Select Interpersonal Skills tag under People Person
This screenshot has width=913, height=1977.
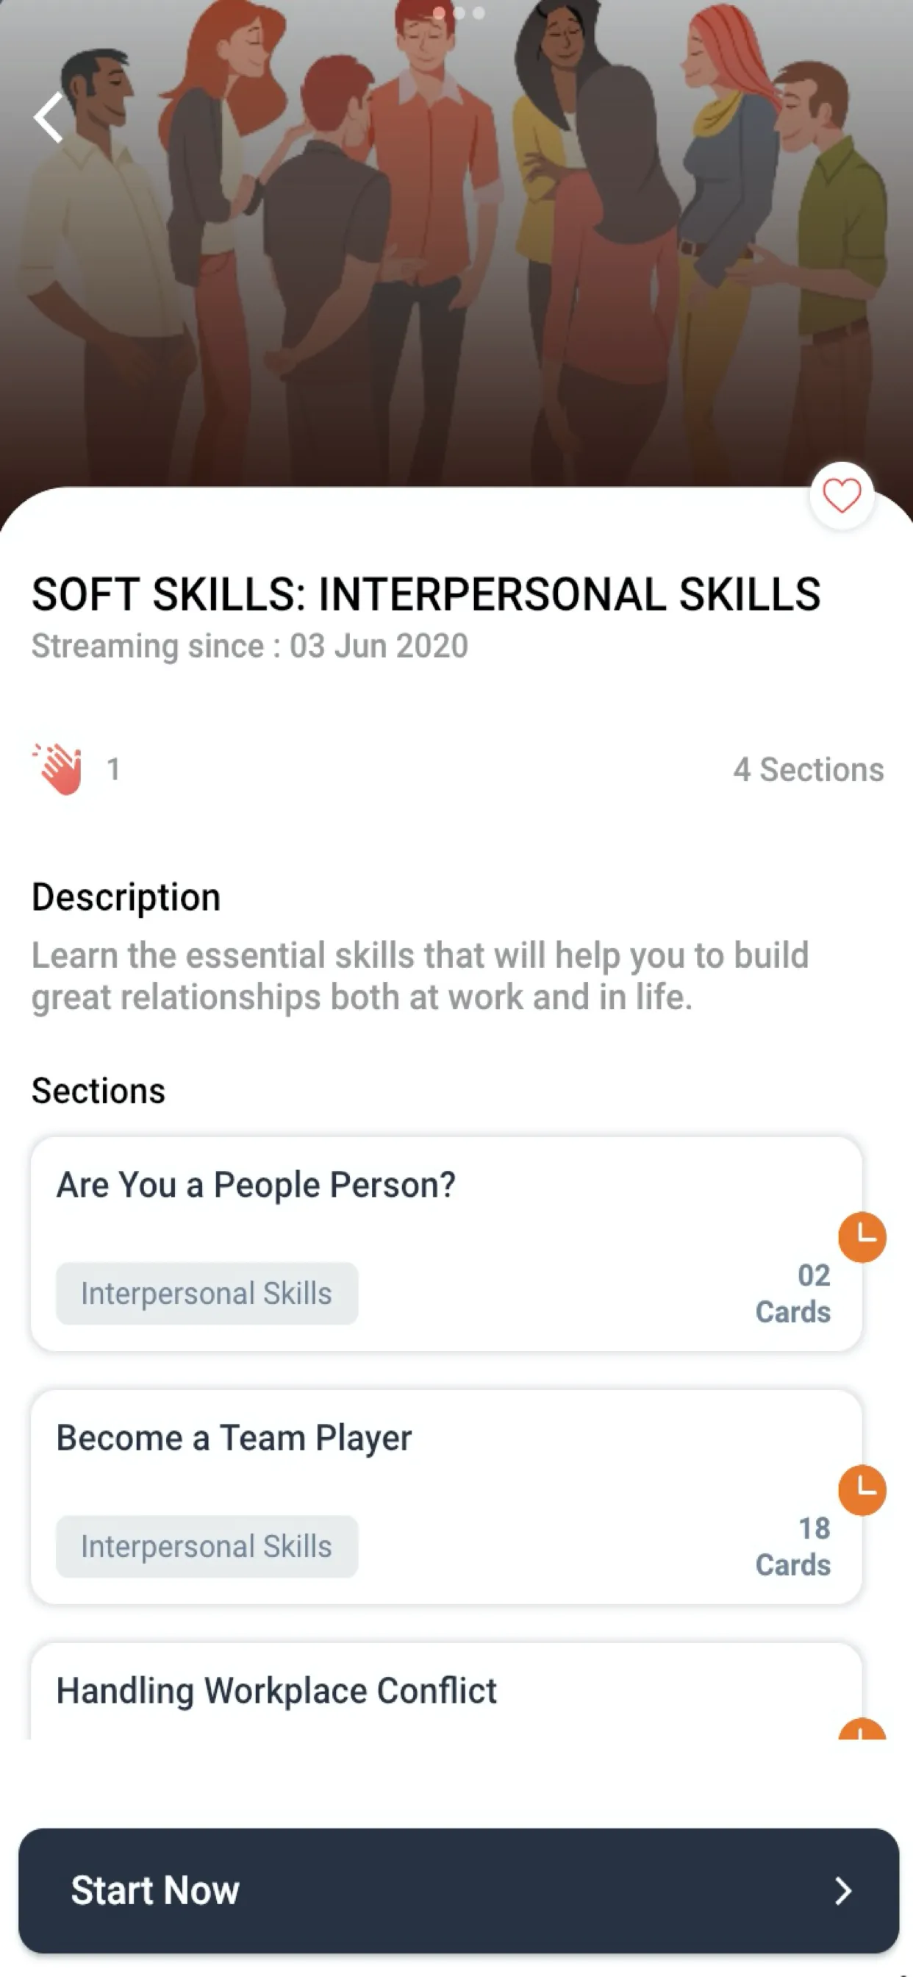pyautogui.click(x=207, y=1293)
